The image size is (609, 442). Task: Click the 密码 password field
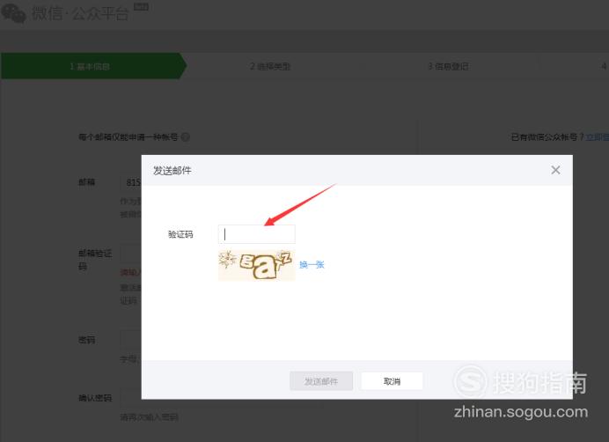click(131, 339)
